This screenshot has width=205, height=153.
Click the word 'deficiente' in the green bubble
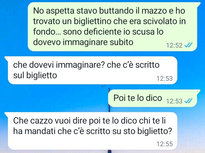point(104,32)
